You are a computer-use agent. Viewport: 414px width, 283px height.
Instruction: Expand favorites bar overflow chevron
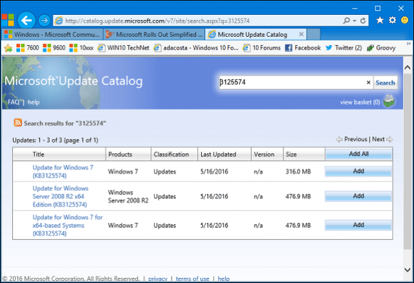(x=408, y=43)
